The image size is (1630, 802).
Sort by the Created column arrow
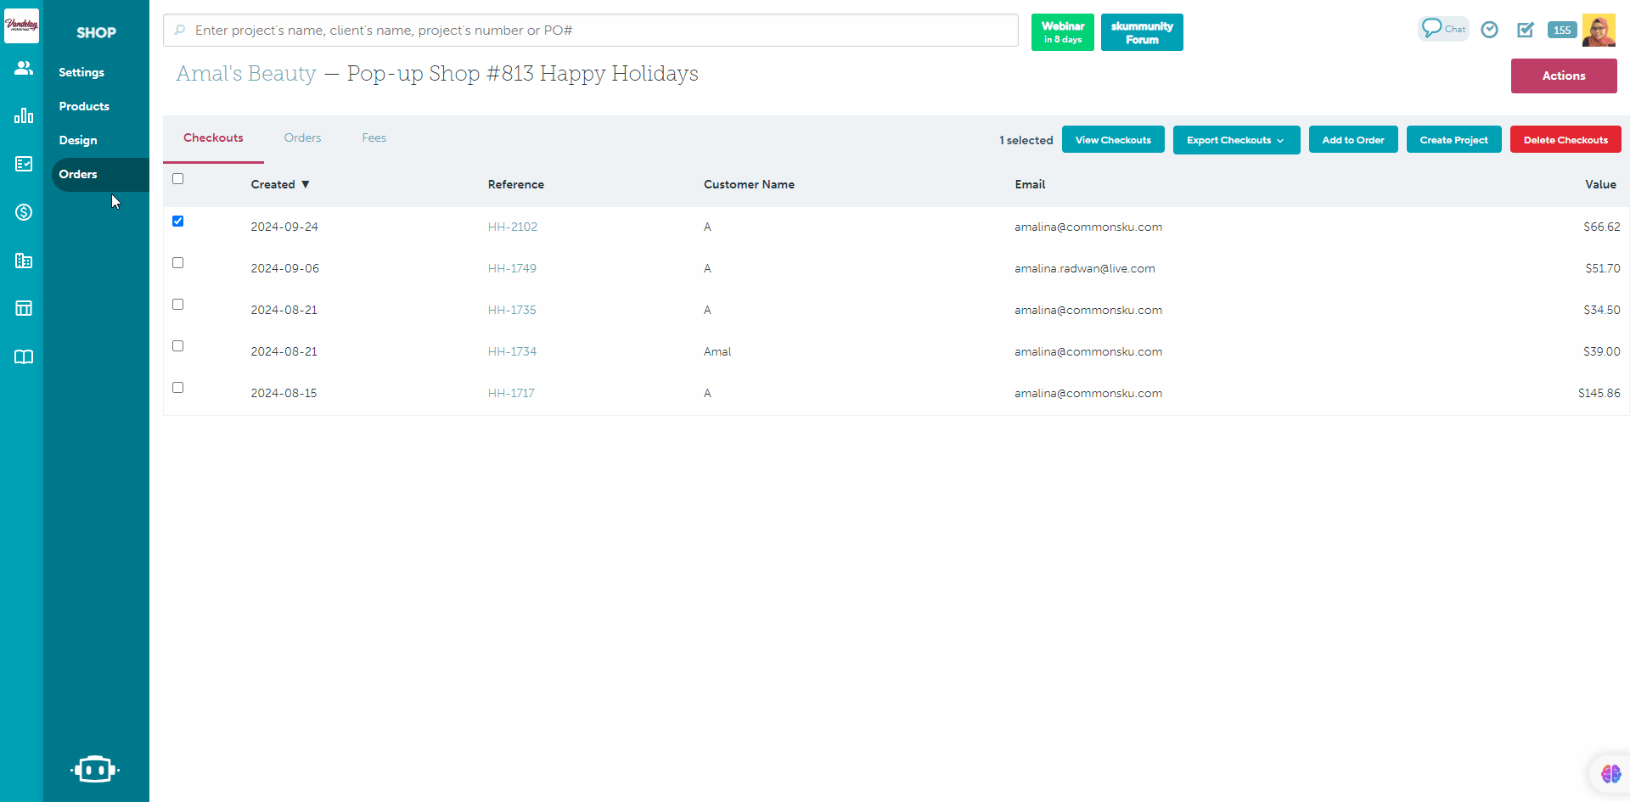pyautogui.click(x=305, y=184)
